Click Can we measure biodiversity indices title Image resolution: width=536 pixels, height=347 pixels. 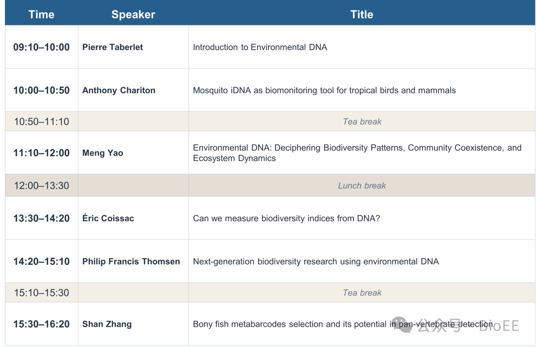pyautogui.click(x=286, y=218)
